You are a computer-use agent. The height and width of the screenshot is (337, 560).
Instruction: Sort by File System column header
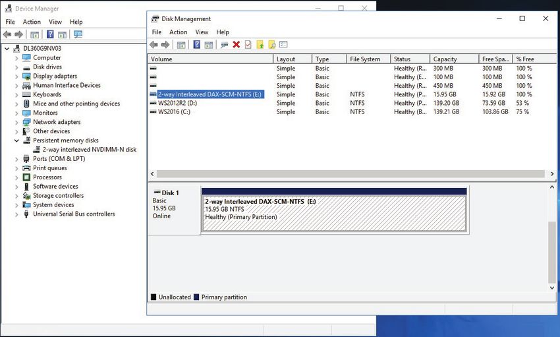click(x=368, y=59)
